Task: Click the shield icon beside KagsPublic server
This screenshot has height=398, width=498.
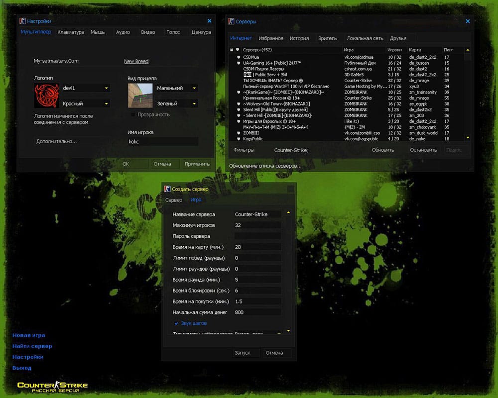Action: [239, 139]
